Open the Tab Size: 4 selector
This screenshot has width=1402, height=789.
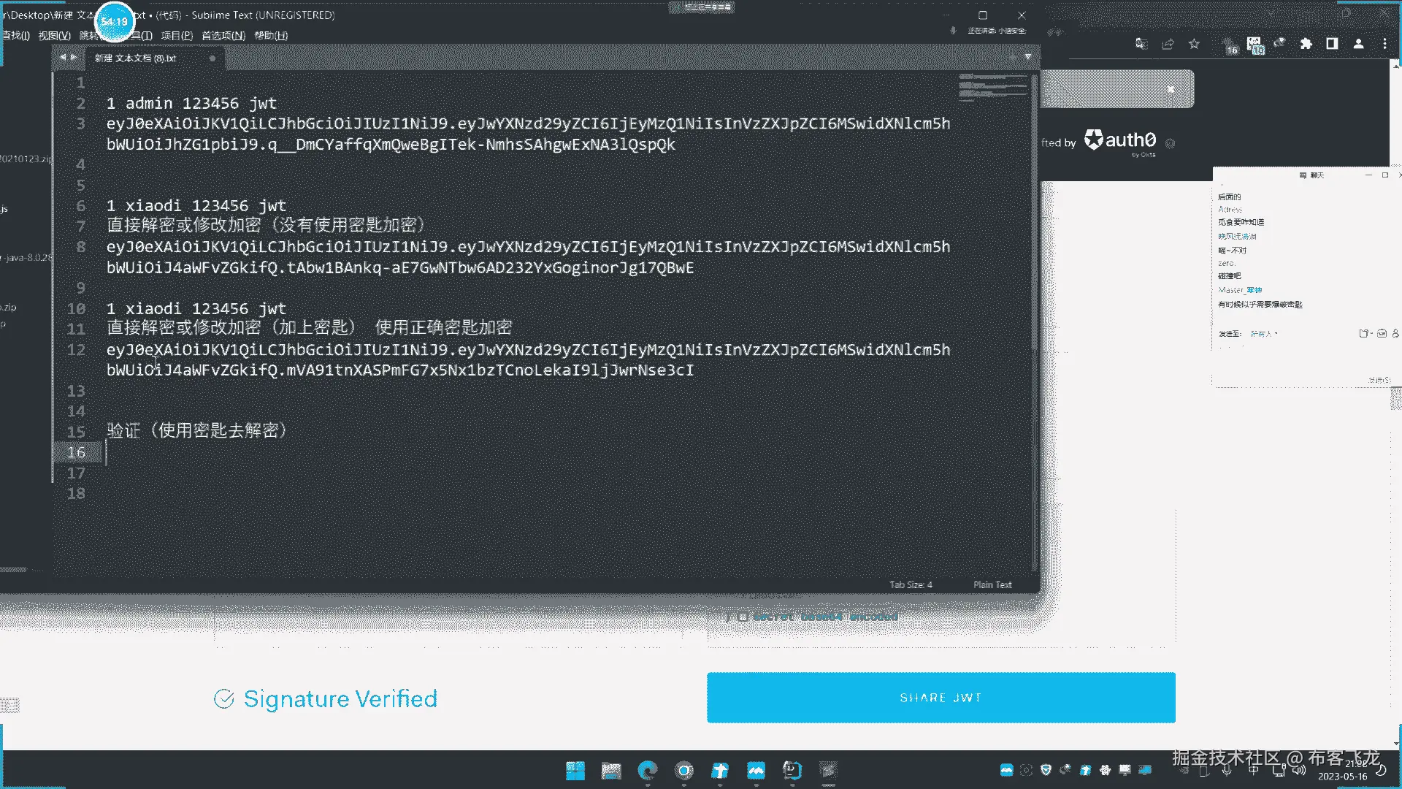(x=910, y=584)
